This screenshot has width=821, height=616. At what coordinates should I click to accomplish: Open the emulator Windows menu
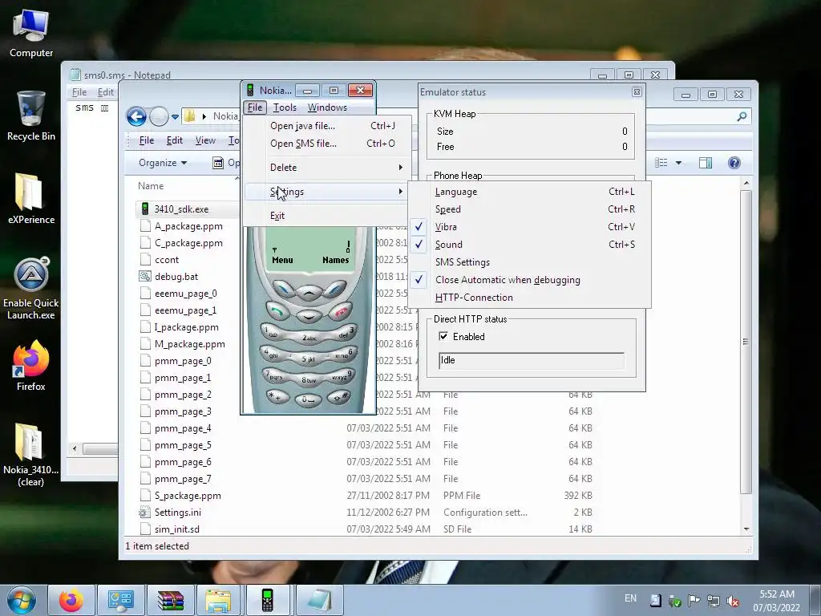[x=327, y=107]
